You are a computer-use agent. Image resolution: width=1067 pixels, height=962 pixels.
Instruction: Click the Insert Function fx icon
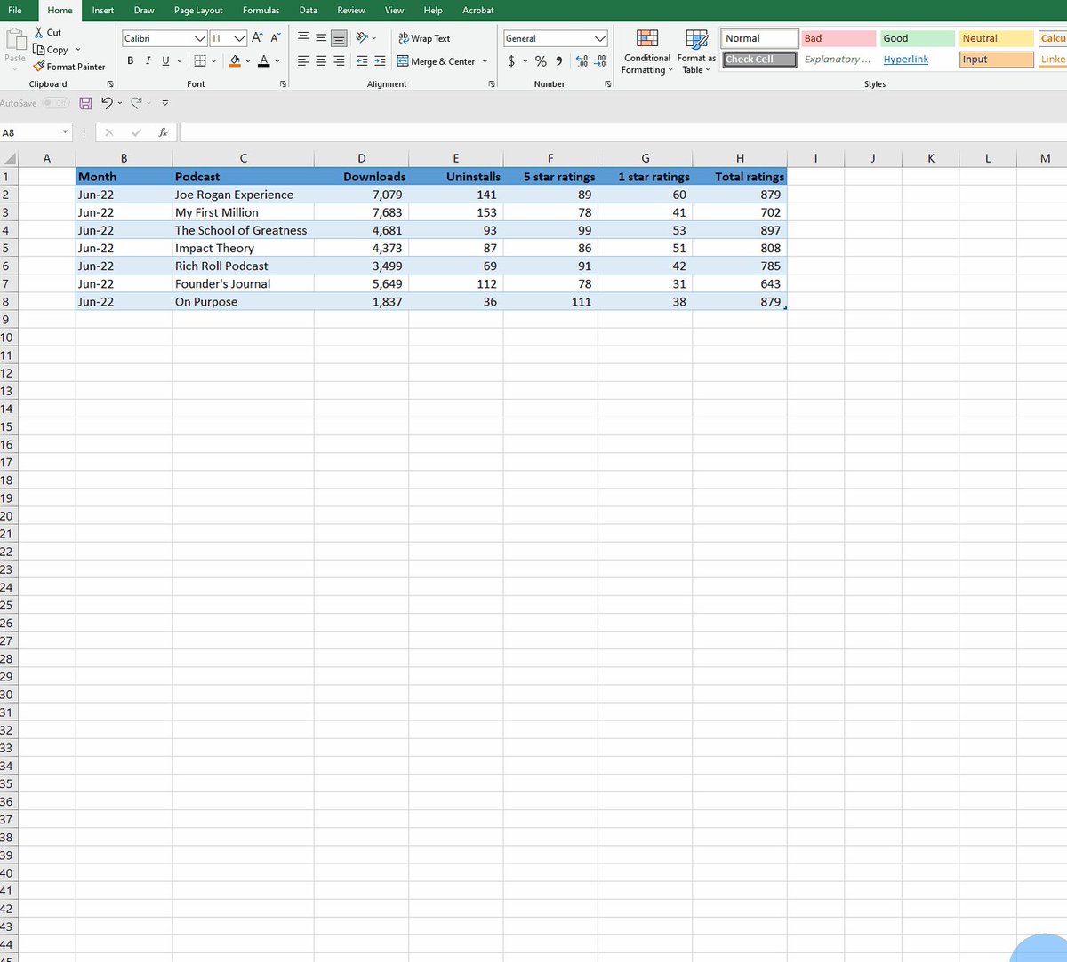pos(164,132)
